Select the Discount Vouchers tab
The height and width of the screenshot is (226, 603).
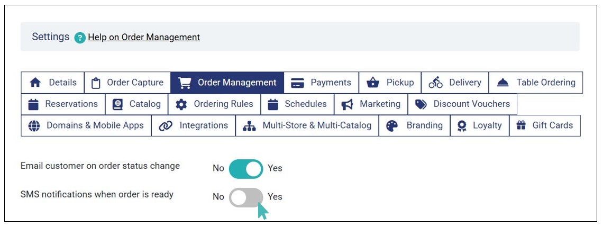(x=462, y=104)
